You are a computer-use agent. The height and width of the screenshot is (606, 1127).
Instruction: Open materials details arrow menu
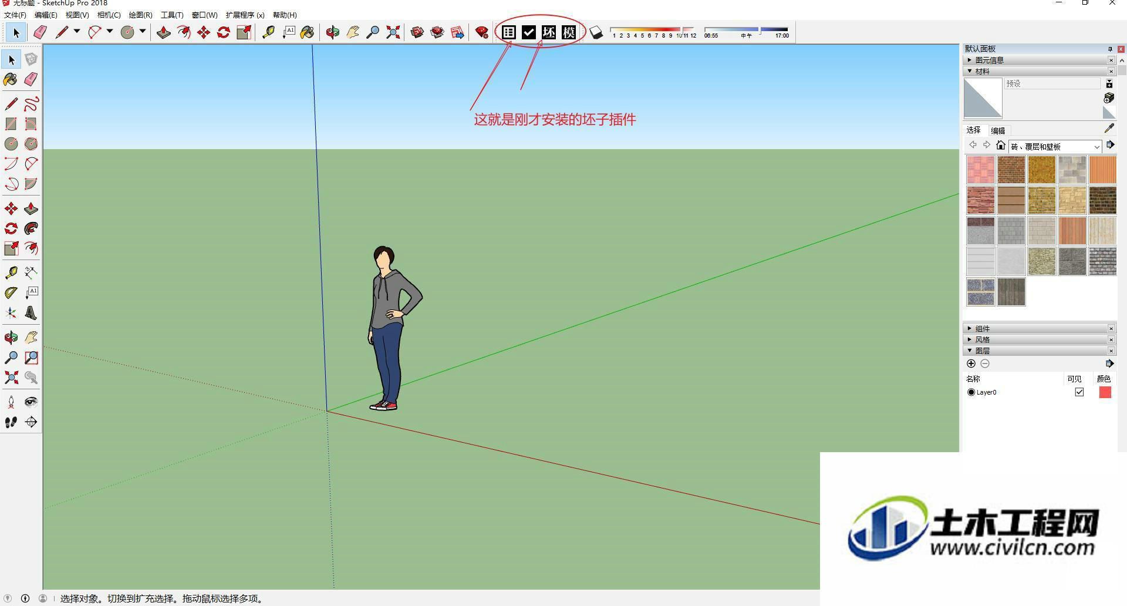pos(1110,144)
